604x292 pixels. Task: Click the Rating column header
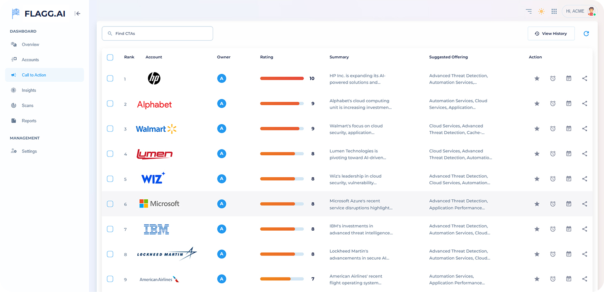tap(266, 57)
